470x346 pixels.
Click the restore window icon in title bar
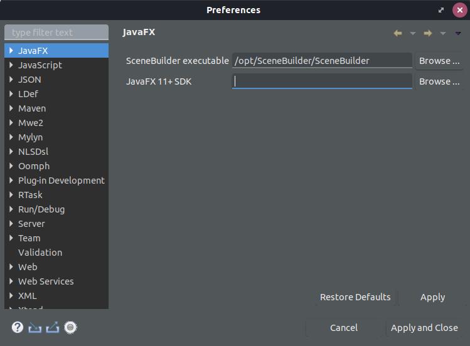(441, 10)
